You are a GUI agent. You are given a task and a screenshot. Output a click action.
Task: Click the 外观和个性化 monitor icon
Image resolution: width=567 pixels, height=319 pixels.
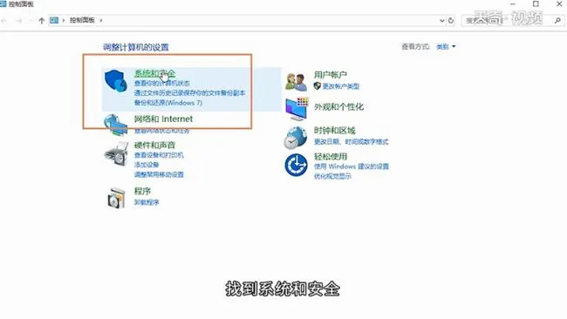297,109
